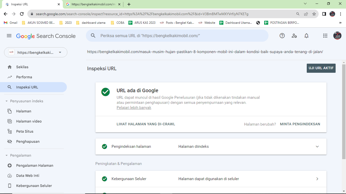Open the ARUS KAS 2023 bookmark
Screen dimensions: 346x194
click(142, 23)
